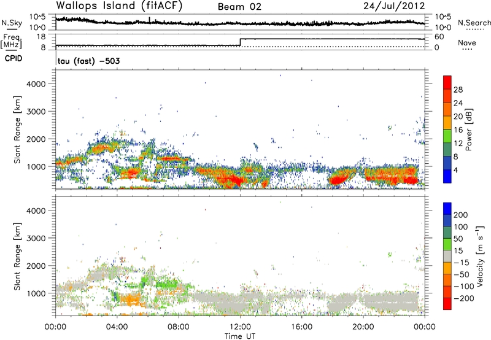Click 'Slant Range [km]' label of velocity panel

click(17, 257)
